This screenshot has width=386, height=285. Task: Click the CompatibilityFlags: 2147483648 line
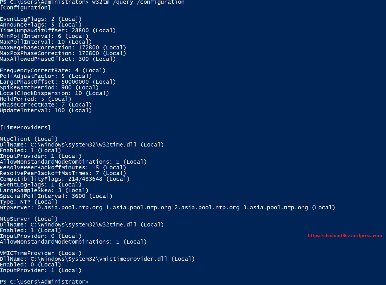tap(65, 179)
